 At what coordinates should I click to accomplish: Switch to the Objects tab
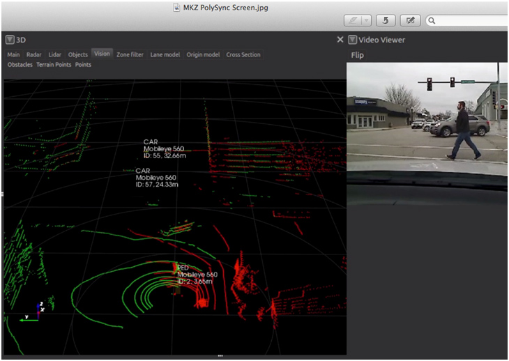77,54
